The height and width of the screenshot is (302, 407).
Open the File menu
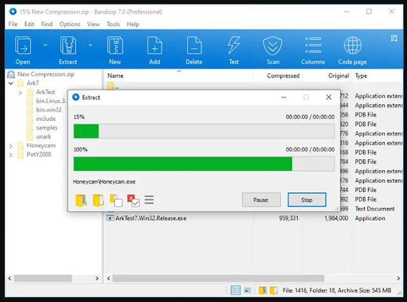click(13, 24)
